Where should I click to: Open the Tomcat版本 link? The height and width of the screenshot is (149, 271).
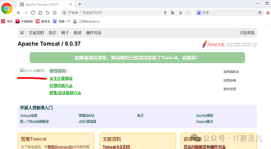205,121
